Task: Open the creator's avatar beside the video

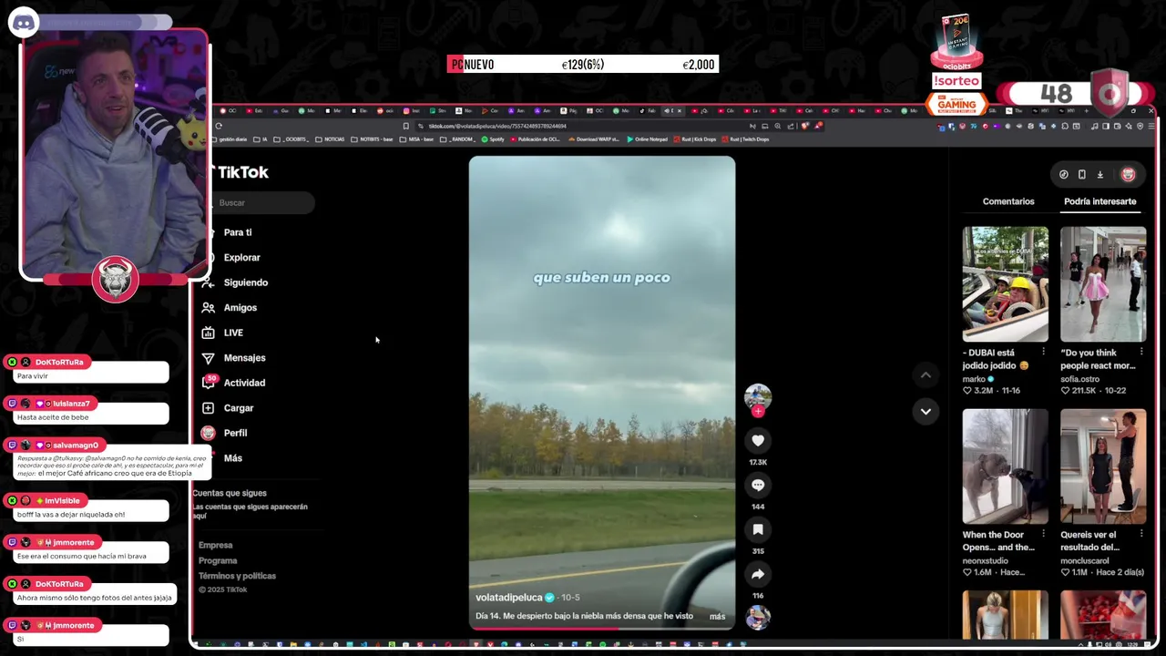Action: click(x=758, y=395)
